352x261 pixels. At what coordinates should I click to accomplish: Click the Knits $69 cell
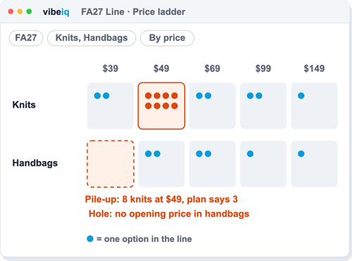213,106
